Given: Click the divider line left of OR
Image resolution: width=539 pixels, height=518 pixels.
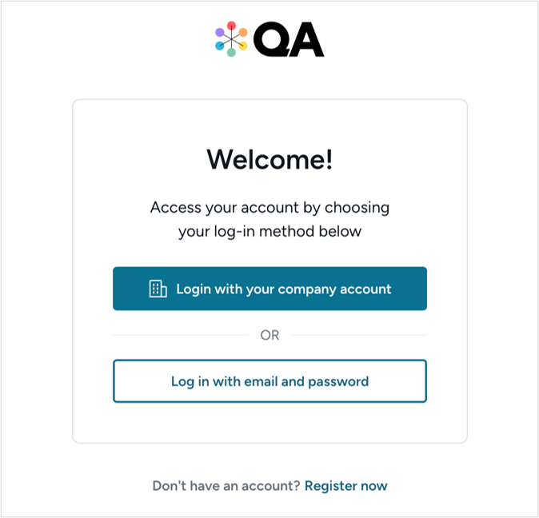Looking at the screenshot, I should coord(180,335).
